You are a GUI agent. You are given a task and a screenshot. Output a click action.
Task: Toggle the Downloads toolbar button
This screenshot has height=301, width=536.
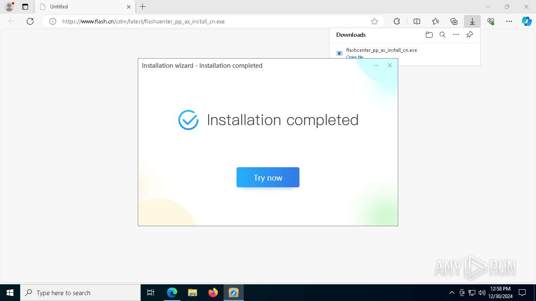pos(472,21)
